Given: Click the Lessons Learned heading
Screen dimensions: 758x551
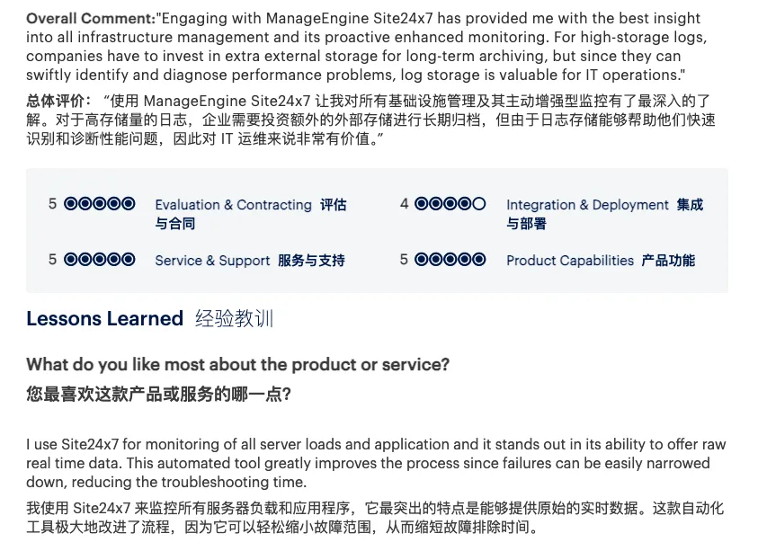Looking at the screenshot, I should click(104, 318).
